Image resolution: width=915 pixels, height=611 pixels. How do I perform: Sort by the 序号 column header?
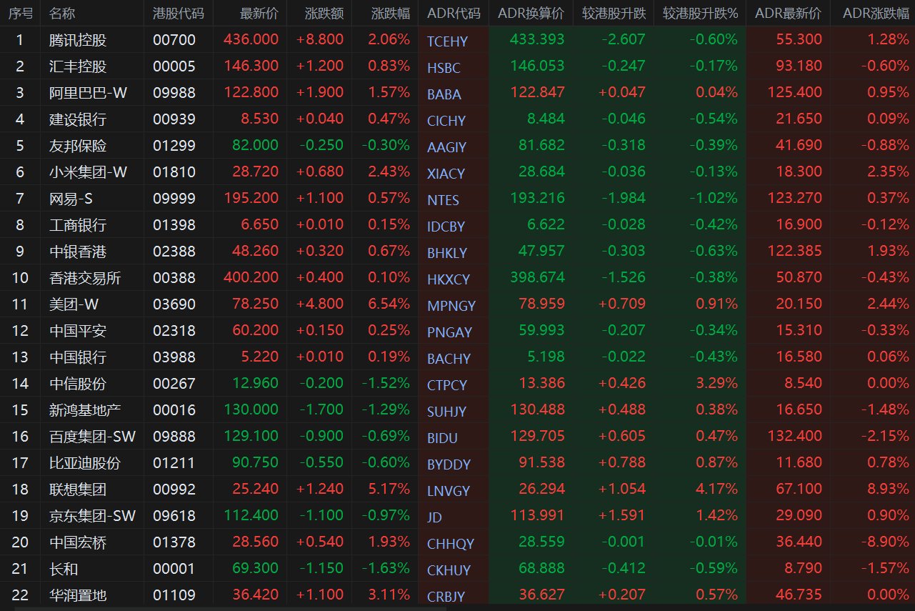pos(20,14)
